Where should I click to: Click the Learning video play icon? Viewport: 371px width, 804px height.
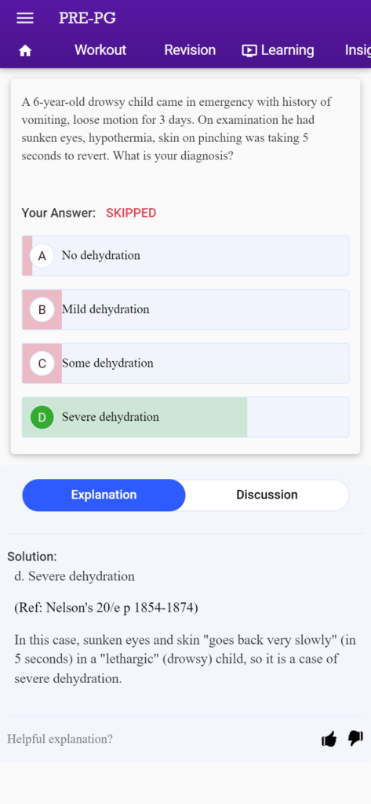pos(249,50)
